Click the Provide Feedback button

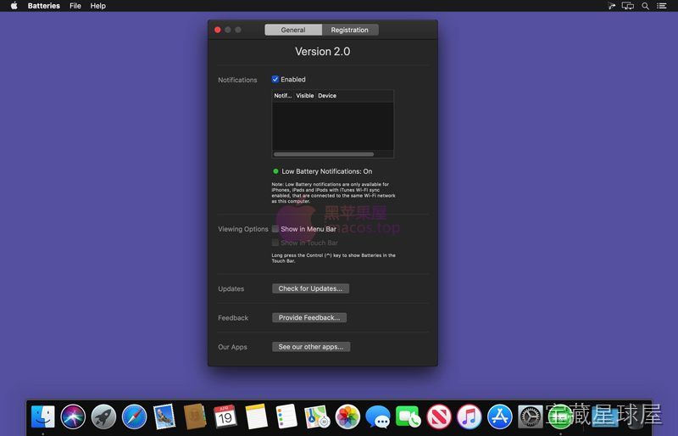click(309, 318)
